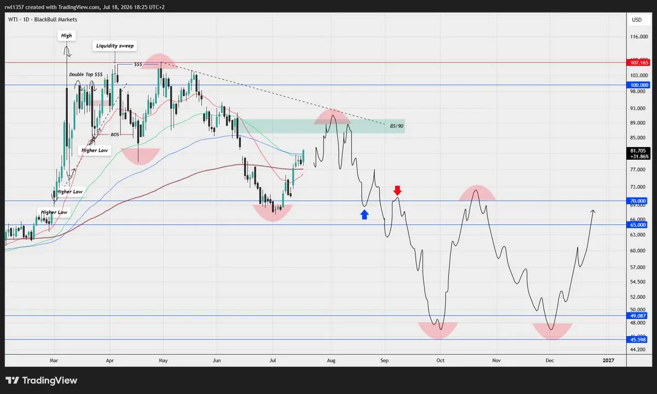Viewport: 657px width, 394px height.
Task: Click the Oct label on time axis
Action: click(x=440, y=361)
